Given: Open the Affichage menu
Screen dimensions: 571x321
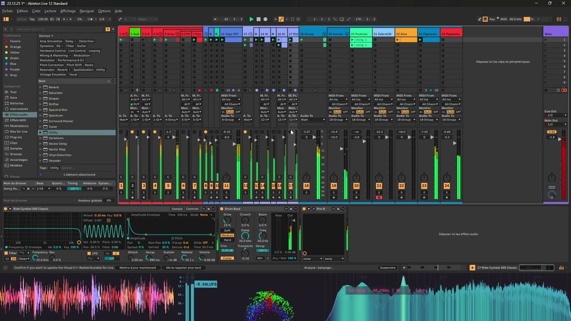Looking at the screenshot, I should pos(68,11).
